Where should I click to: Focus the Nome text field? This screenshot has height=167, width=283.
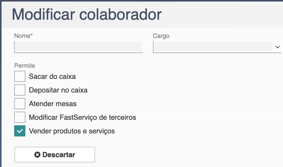(78, 47)
